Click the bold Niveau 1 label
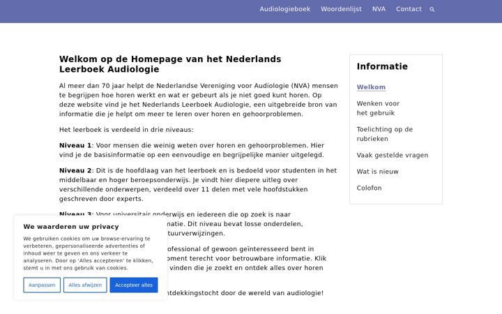This screenshot has width=502, height=314. click(x=75, y=145)
